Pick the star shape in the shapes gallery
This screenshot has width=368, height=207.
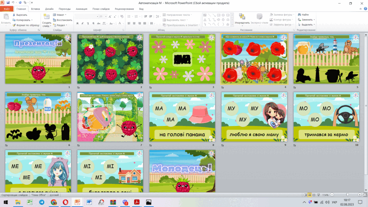pos(228,24)
